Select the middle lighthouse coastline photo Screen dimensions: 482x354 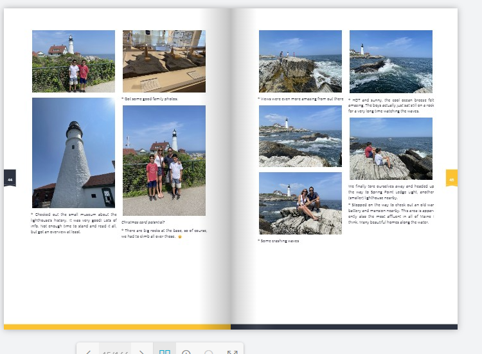[x=300, y=136]
